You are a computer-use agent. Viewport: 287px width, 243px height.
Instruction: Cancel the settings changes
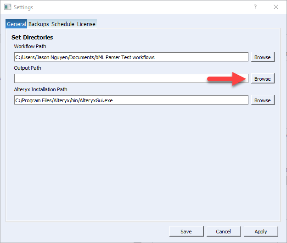[223, 232]
